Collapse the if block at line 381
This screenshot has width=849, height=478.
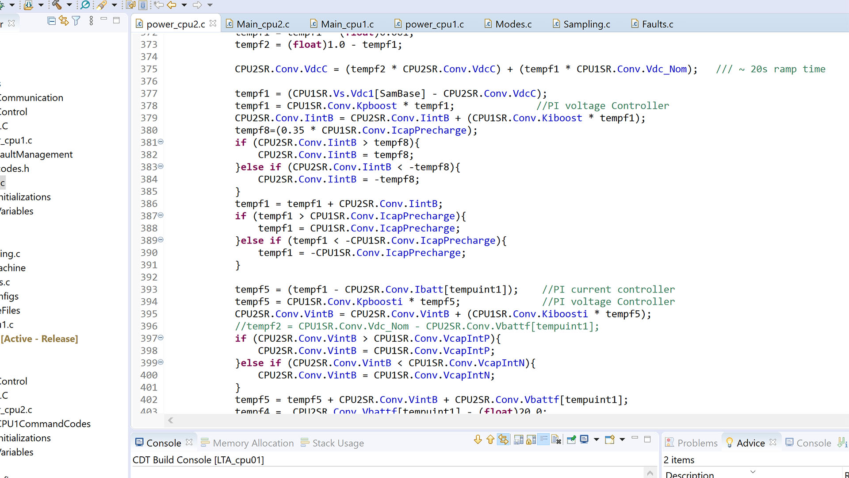[x=161, y=142]
